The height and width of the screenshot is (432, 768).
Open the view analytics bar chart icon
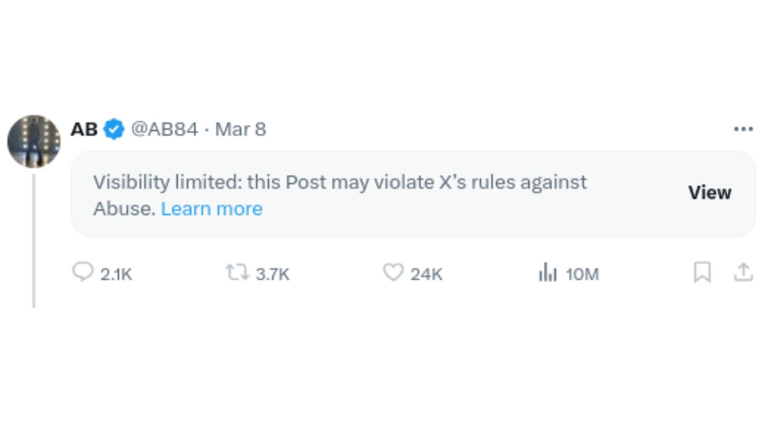[547, 274]
